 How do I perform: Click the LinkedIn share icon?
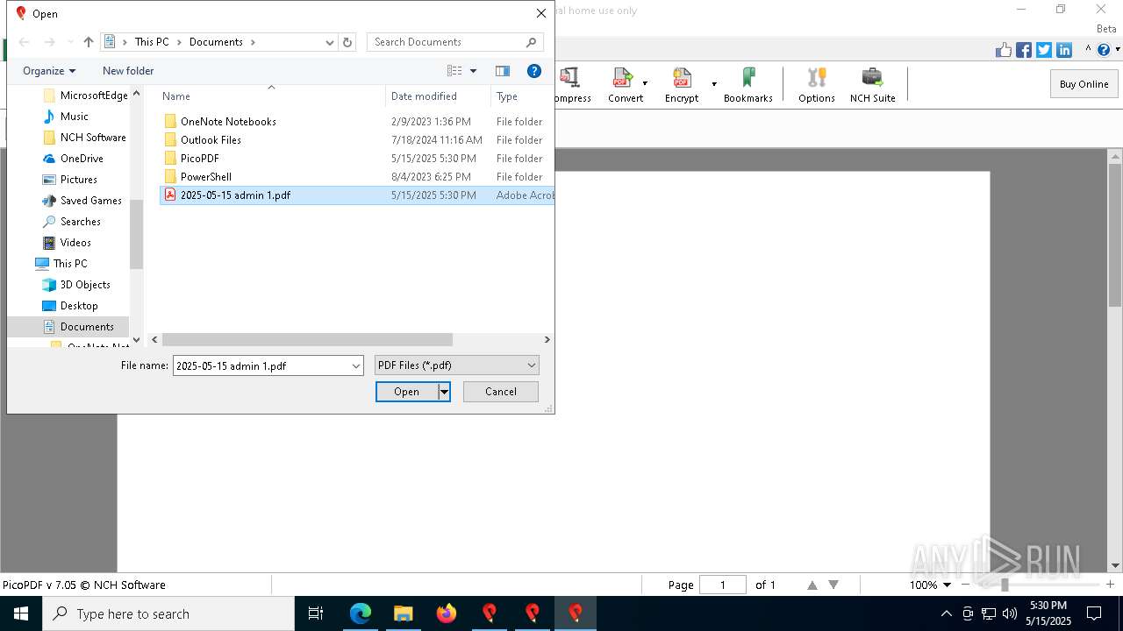[1064, 50]
